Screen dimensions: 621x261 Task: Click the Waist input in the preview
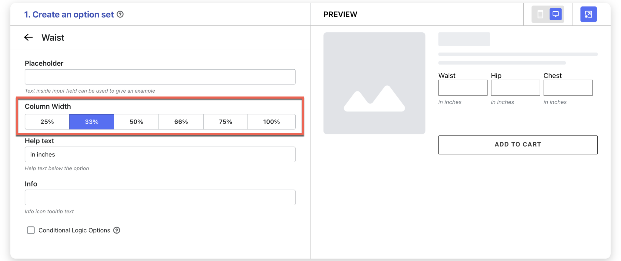click(x=463, y=88)
